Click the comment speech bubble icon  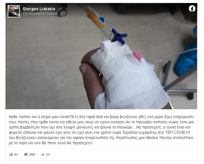[26, 155]
